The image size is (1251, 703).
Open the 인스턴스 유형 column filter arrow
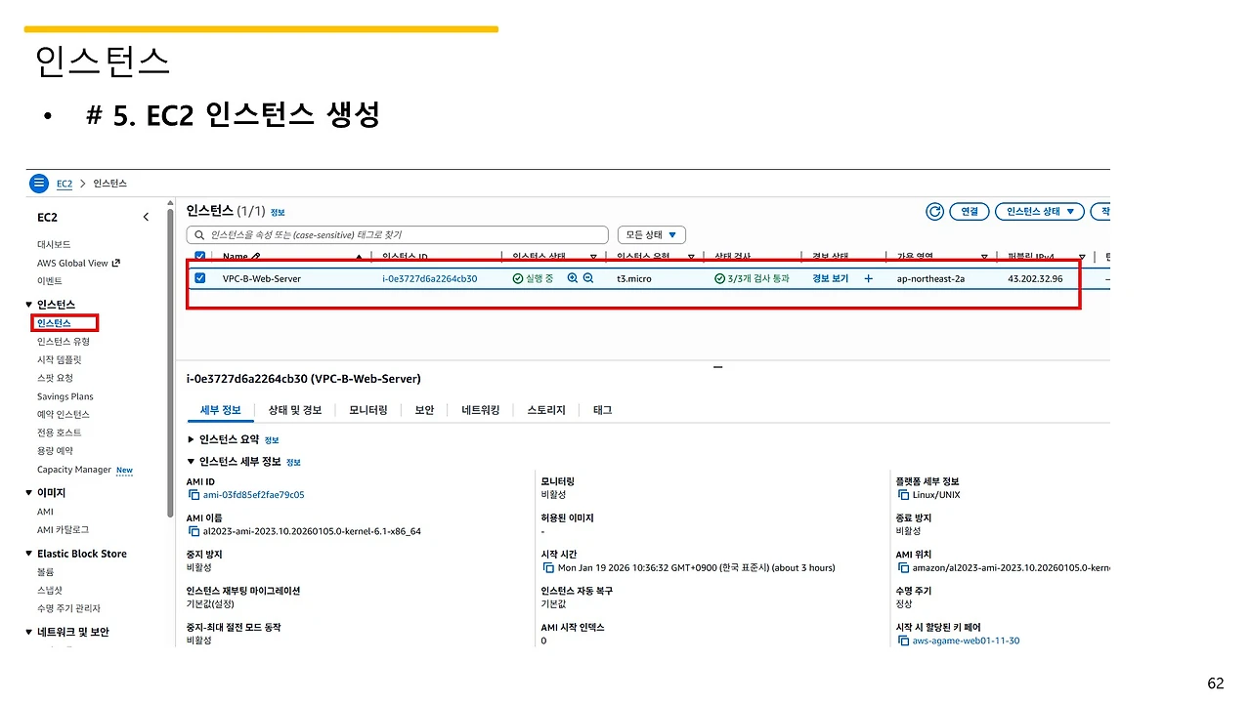(x=691, y=257)
